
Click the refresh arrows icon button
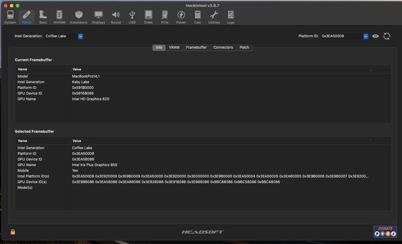coord(387,36)
